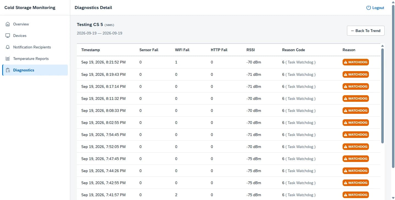
Task: Click the Reason column header
Action: [x=349, y=50]
